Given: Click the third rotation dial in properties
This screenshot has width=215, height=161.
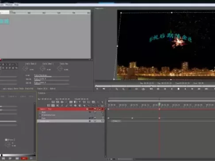Looking at the screenshot, I should [60, 69].
